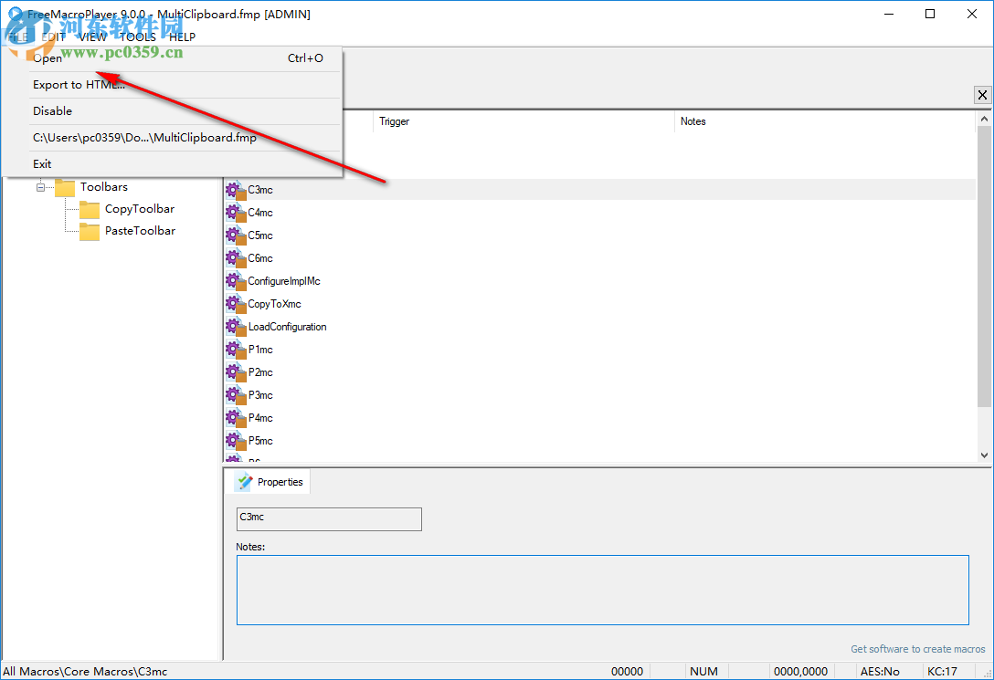Select the ConfigureImplMc macro name
Viewport: 994px width, 680px height.
(284, 281)
